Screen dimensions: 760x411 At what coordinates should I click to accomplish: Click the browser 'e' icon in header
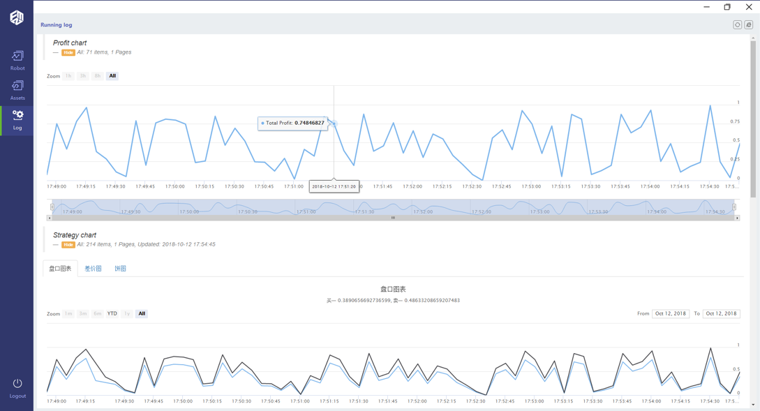click(748, 24)
